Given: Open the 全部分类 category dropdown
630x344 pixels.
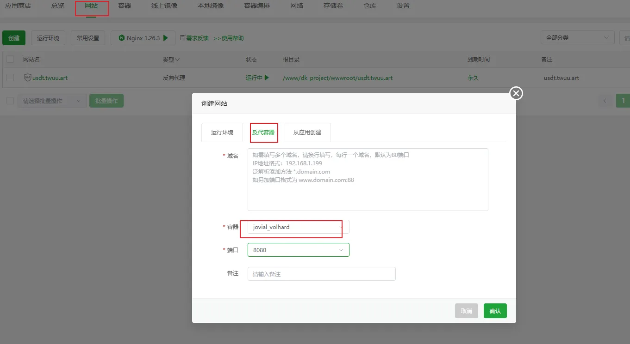Looking at the screenshot, I should pos(577,38).
